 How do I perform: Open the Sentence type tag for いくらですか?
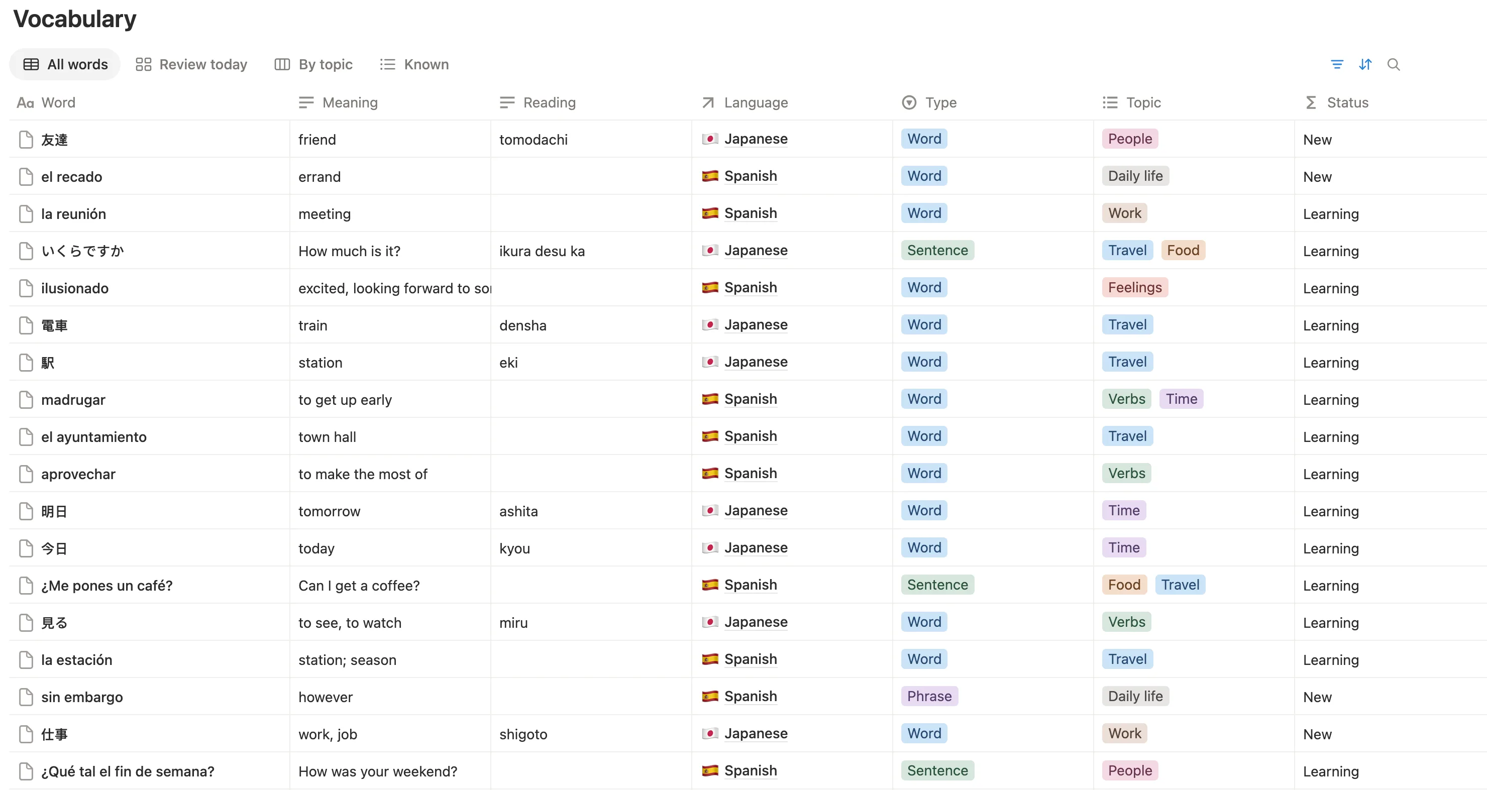[x=937, y=250]
